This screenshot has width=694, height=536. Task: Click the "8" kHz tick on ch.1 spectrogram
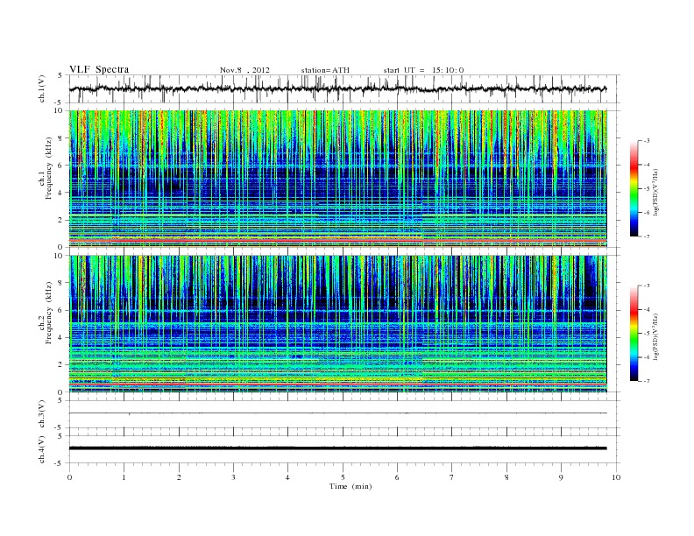60,138
